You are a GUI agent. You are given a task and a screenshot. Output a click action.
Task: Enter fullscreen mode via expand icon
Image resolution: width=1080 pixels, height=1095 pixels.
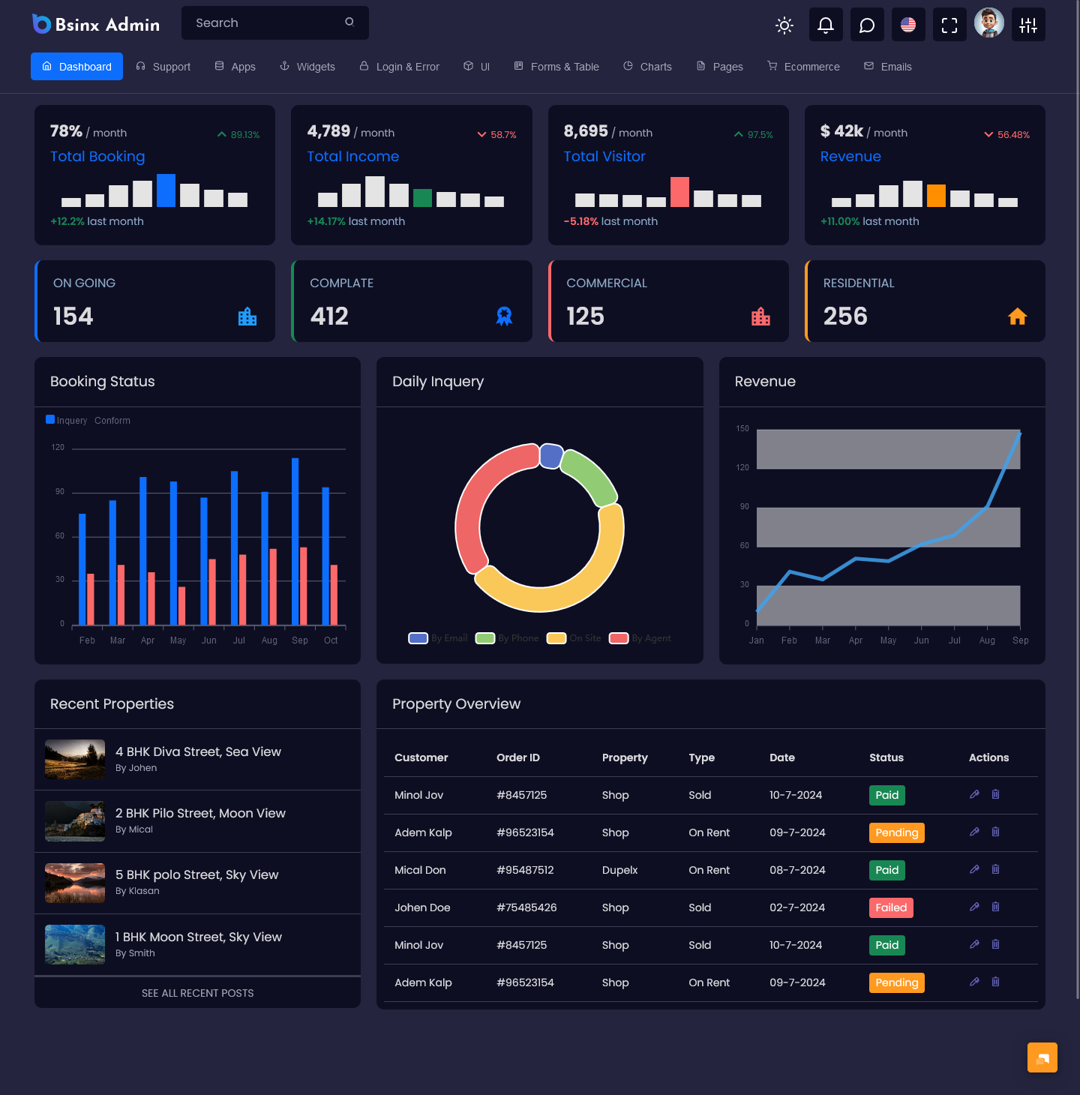pos(949,25)
